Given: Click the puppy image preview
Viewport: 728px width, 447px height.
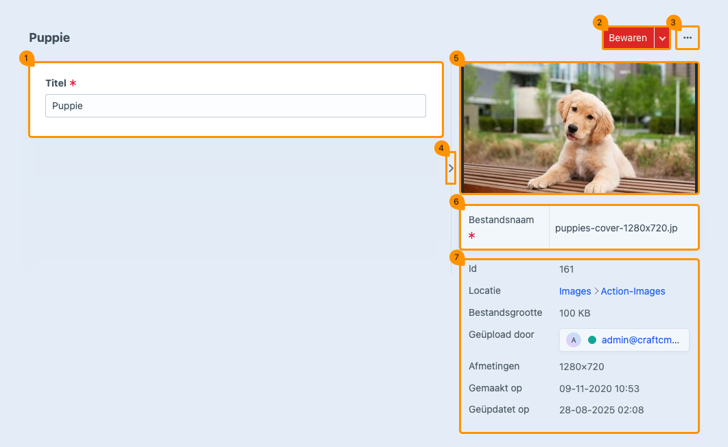Looking at the screenshot, I should coord(579,128).
